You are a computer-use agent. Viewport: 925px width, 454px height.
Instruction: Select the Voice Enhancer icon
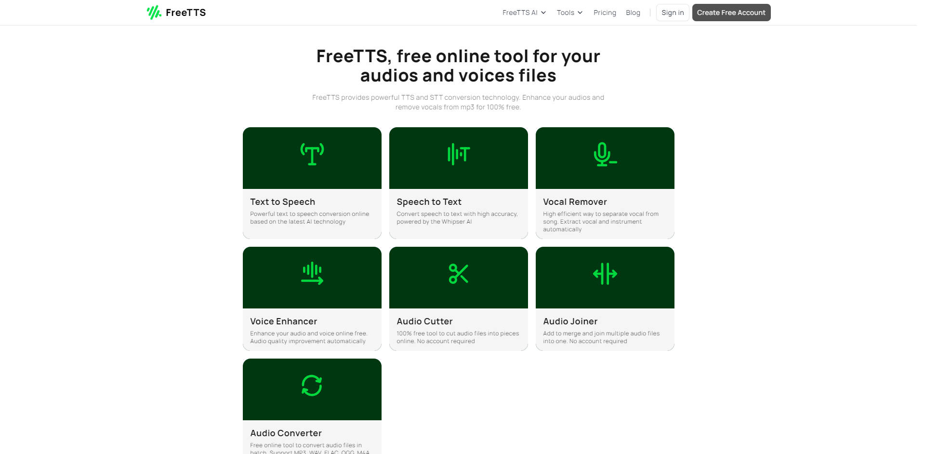[x=312, y=274]
